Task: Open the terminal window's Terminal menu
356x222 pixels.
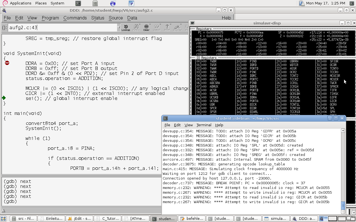Action: (204, 125)
